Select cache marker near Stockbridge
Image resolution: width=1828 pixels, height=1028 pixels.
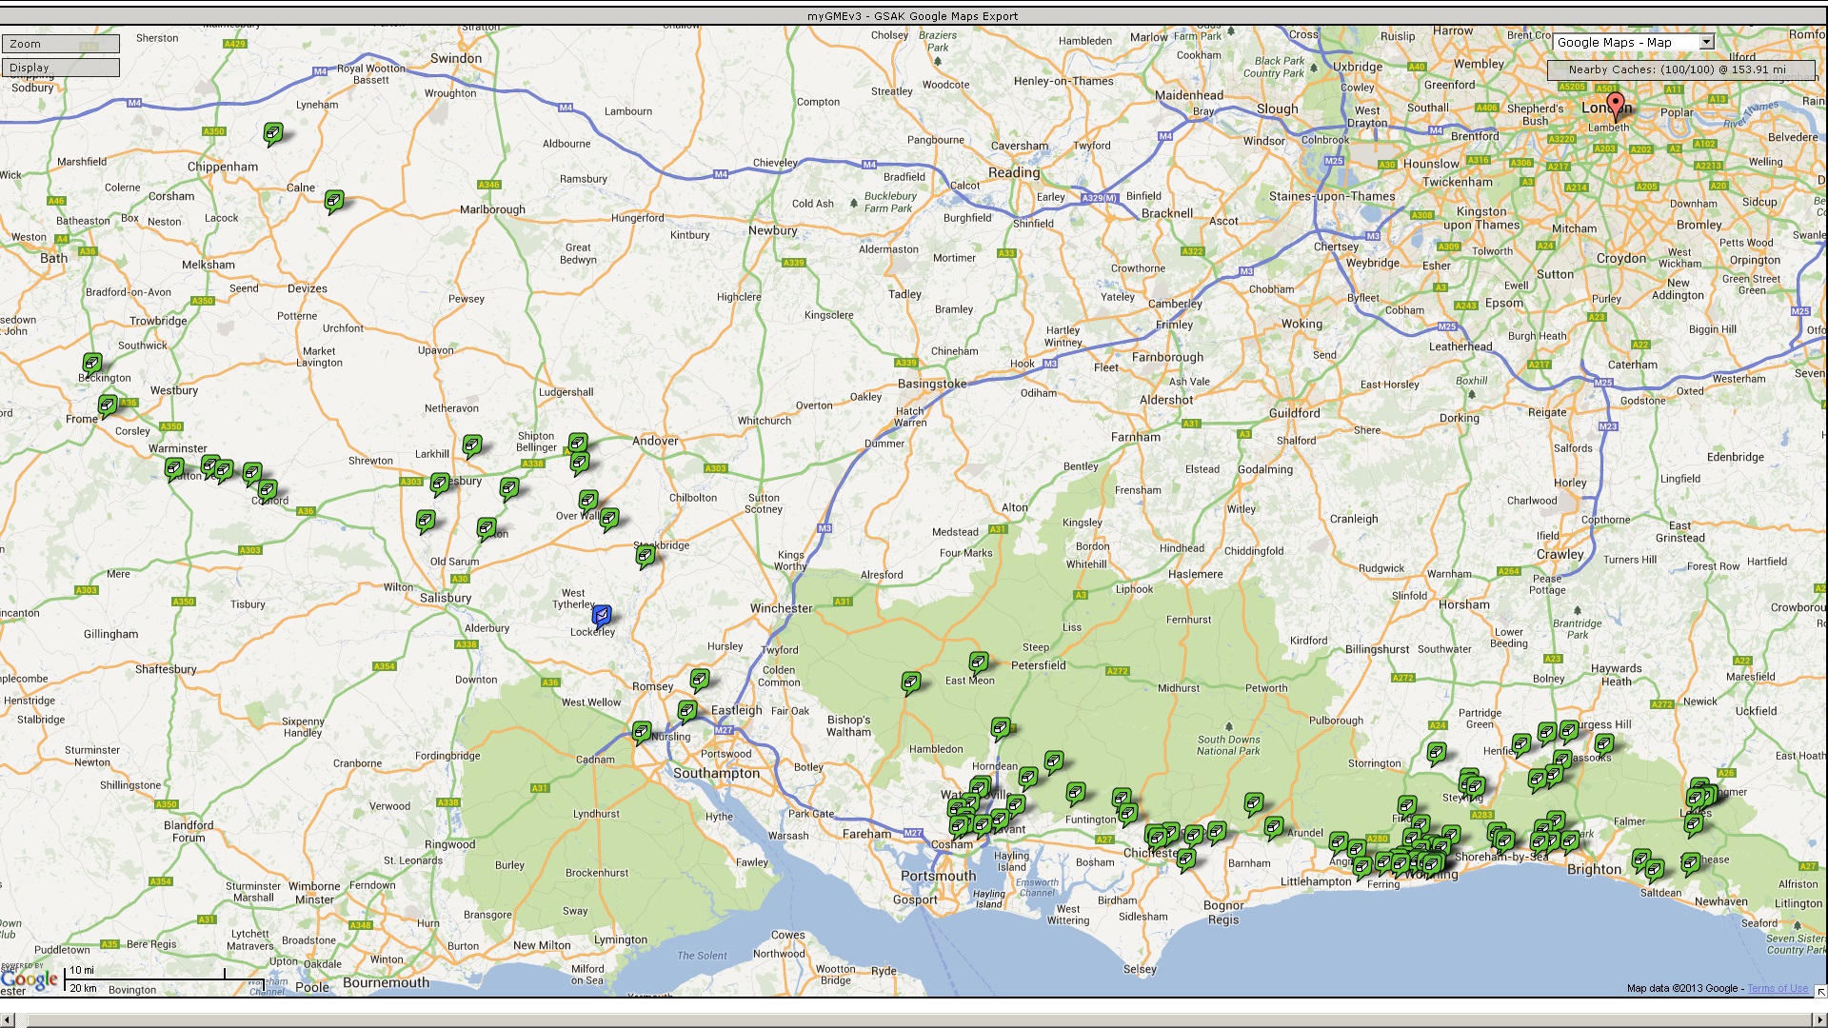tap(646, 556)
